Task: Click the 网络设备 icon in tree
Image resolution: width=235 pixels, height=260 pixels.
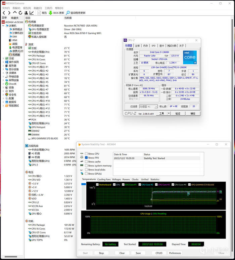Action: 7,80
